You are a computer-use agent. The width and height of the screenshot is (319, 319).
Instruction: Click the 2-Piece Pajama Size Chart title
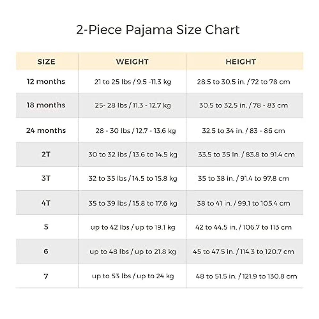[158, 30]
